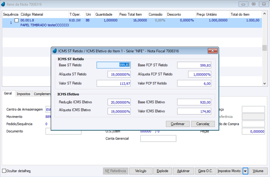
Task: Switch to the Impostos tab
Action: [x=23, y=94]
